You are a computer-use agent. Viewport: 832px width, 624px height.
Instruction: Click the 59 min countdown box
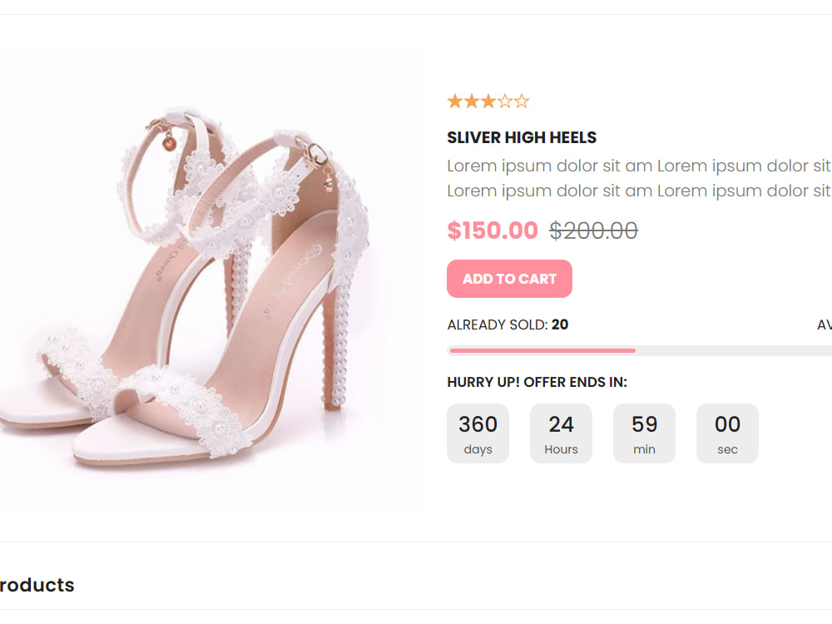pos(644,433)
